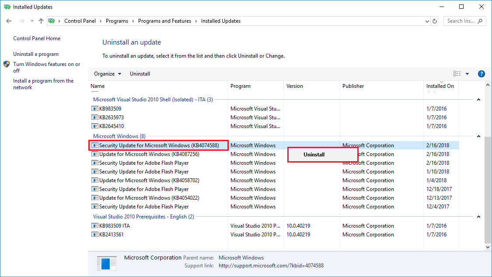Open the Uninstall a program link
Screen dimensions: 492x277
coord(36,54)
